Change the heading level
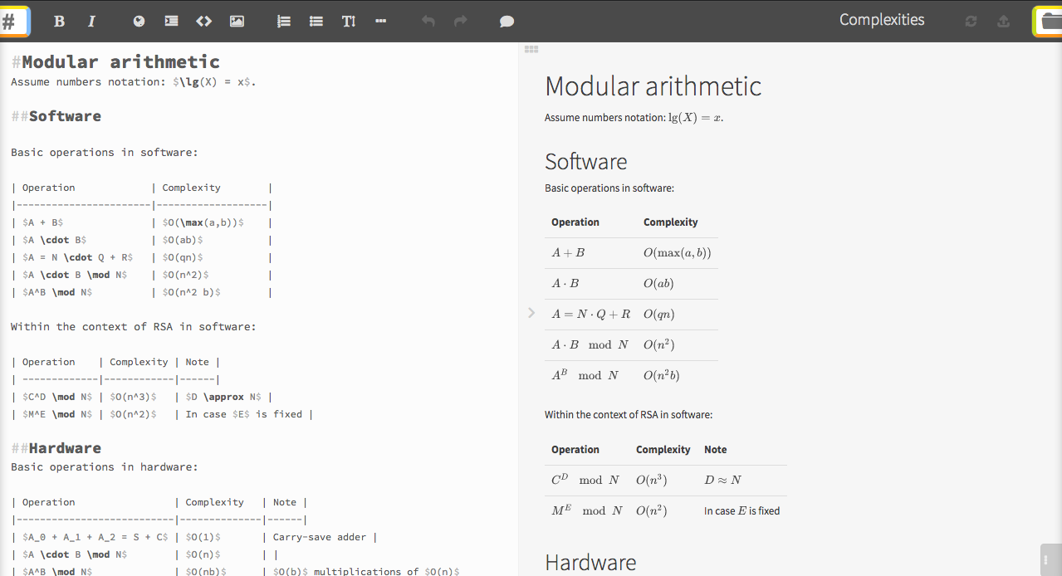Image resolution: width=1062 pixels, height=576 pixels. coord(349,21)
